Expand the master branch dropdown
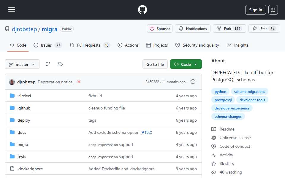285x178 pixels. point(22,64)
